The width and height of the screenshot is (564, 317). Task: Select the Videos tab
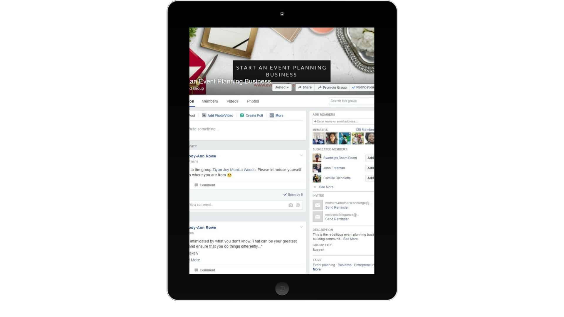[232, 101]
